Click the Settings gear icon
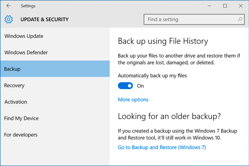Screen dimensions: 249x166 pyautogui.click(x=9, y=19)
